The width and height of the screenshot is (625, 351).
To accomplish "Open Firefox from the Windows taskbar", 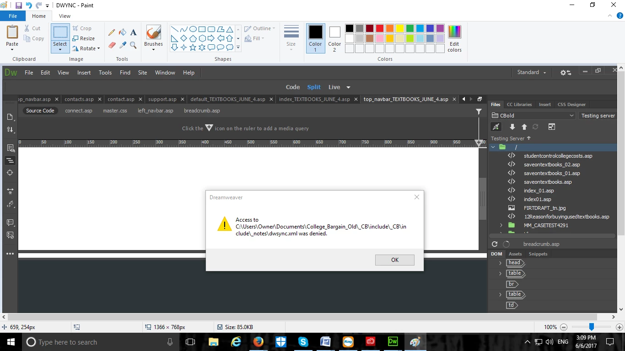I will [x=259, y=342].
